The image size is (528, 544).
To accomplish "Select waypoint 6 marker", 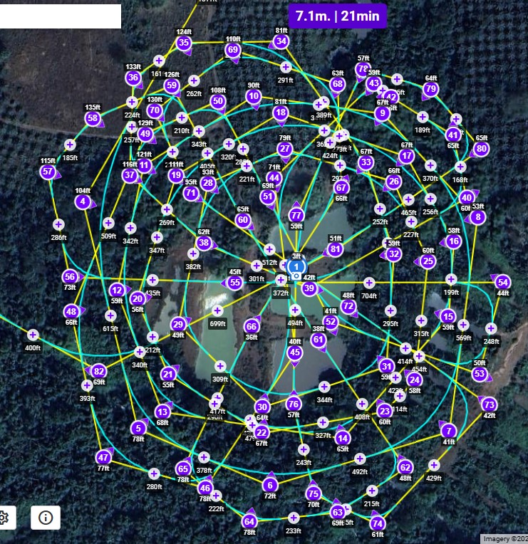I will click(x=270, y=485).
